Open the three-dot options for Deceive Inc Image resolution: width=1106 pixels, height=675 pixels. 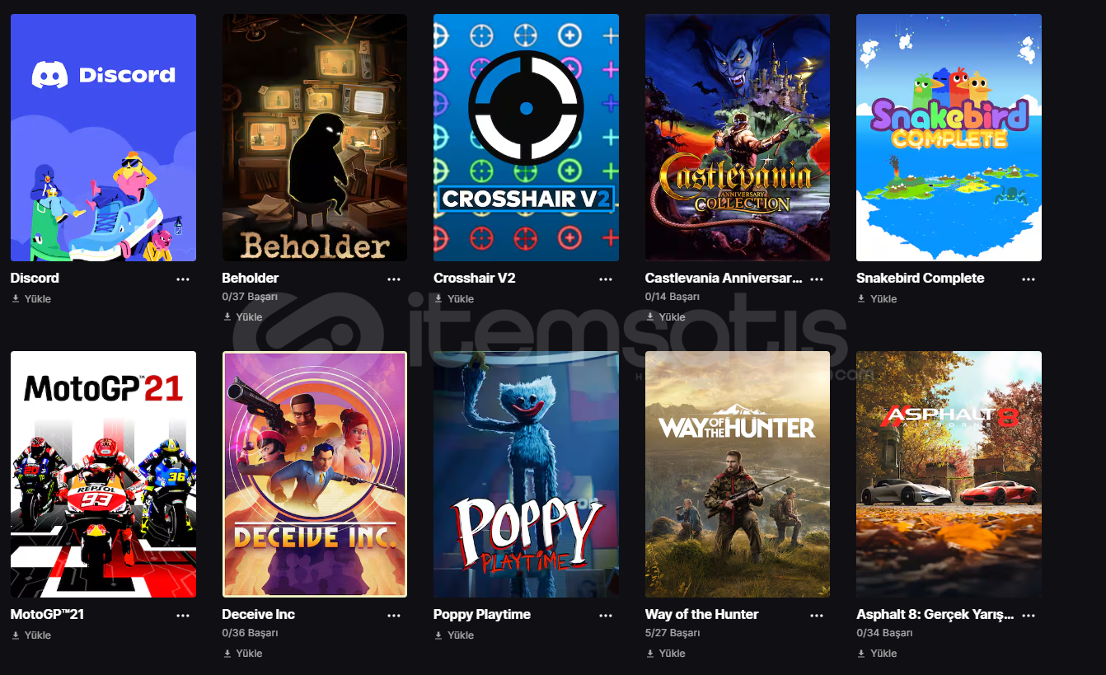pos(394,616)
